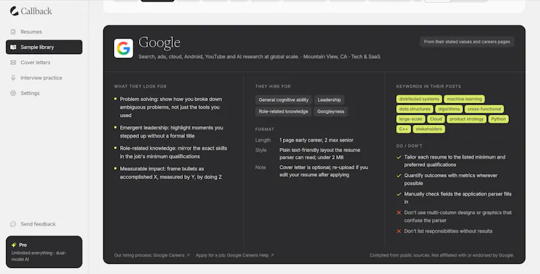Open Interview practice microphone icon
Viewport: 540px width, 274px height.
[13, 78]
